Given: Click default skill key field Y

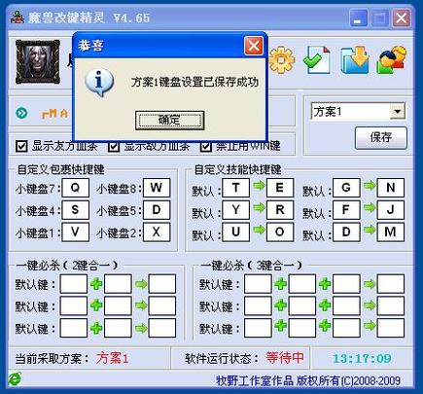Looking at the screenshot, I should (x=235, y=210).
